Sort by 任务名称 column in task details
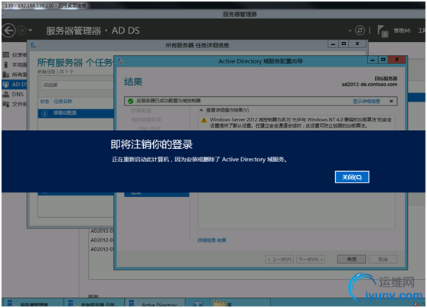The width and height of the screenshot is (427, 308). coord(63,102)
